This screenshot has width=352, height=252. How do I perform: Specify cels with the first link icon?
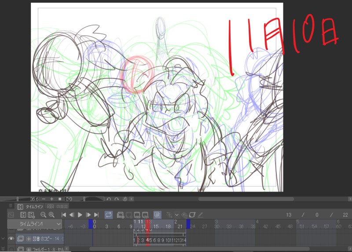pos(137,215)
